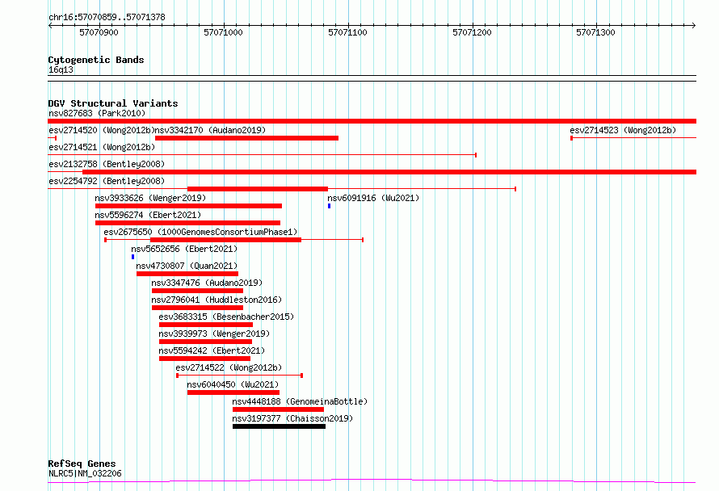Select the esv2714522 (Wong2012b) label
This screenshot has width=719, height=491.
[x=229, y=367]
